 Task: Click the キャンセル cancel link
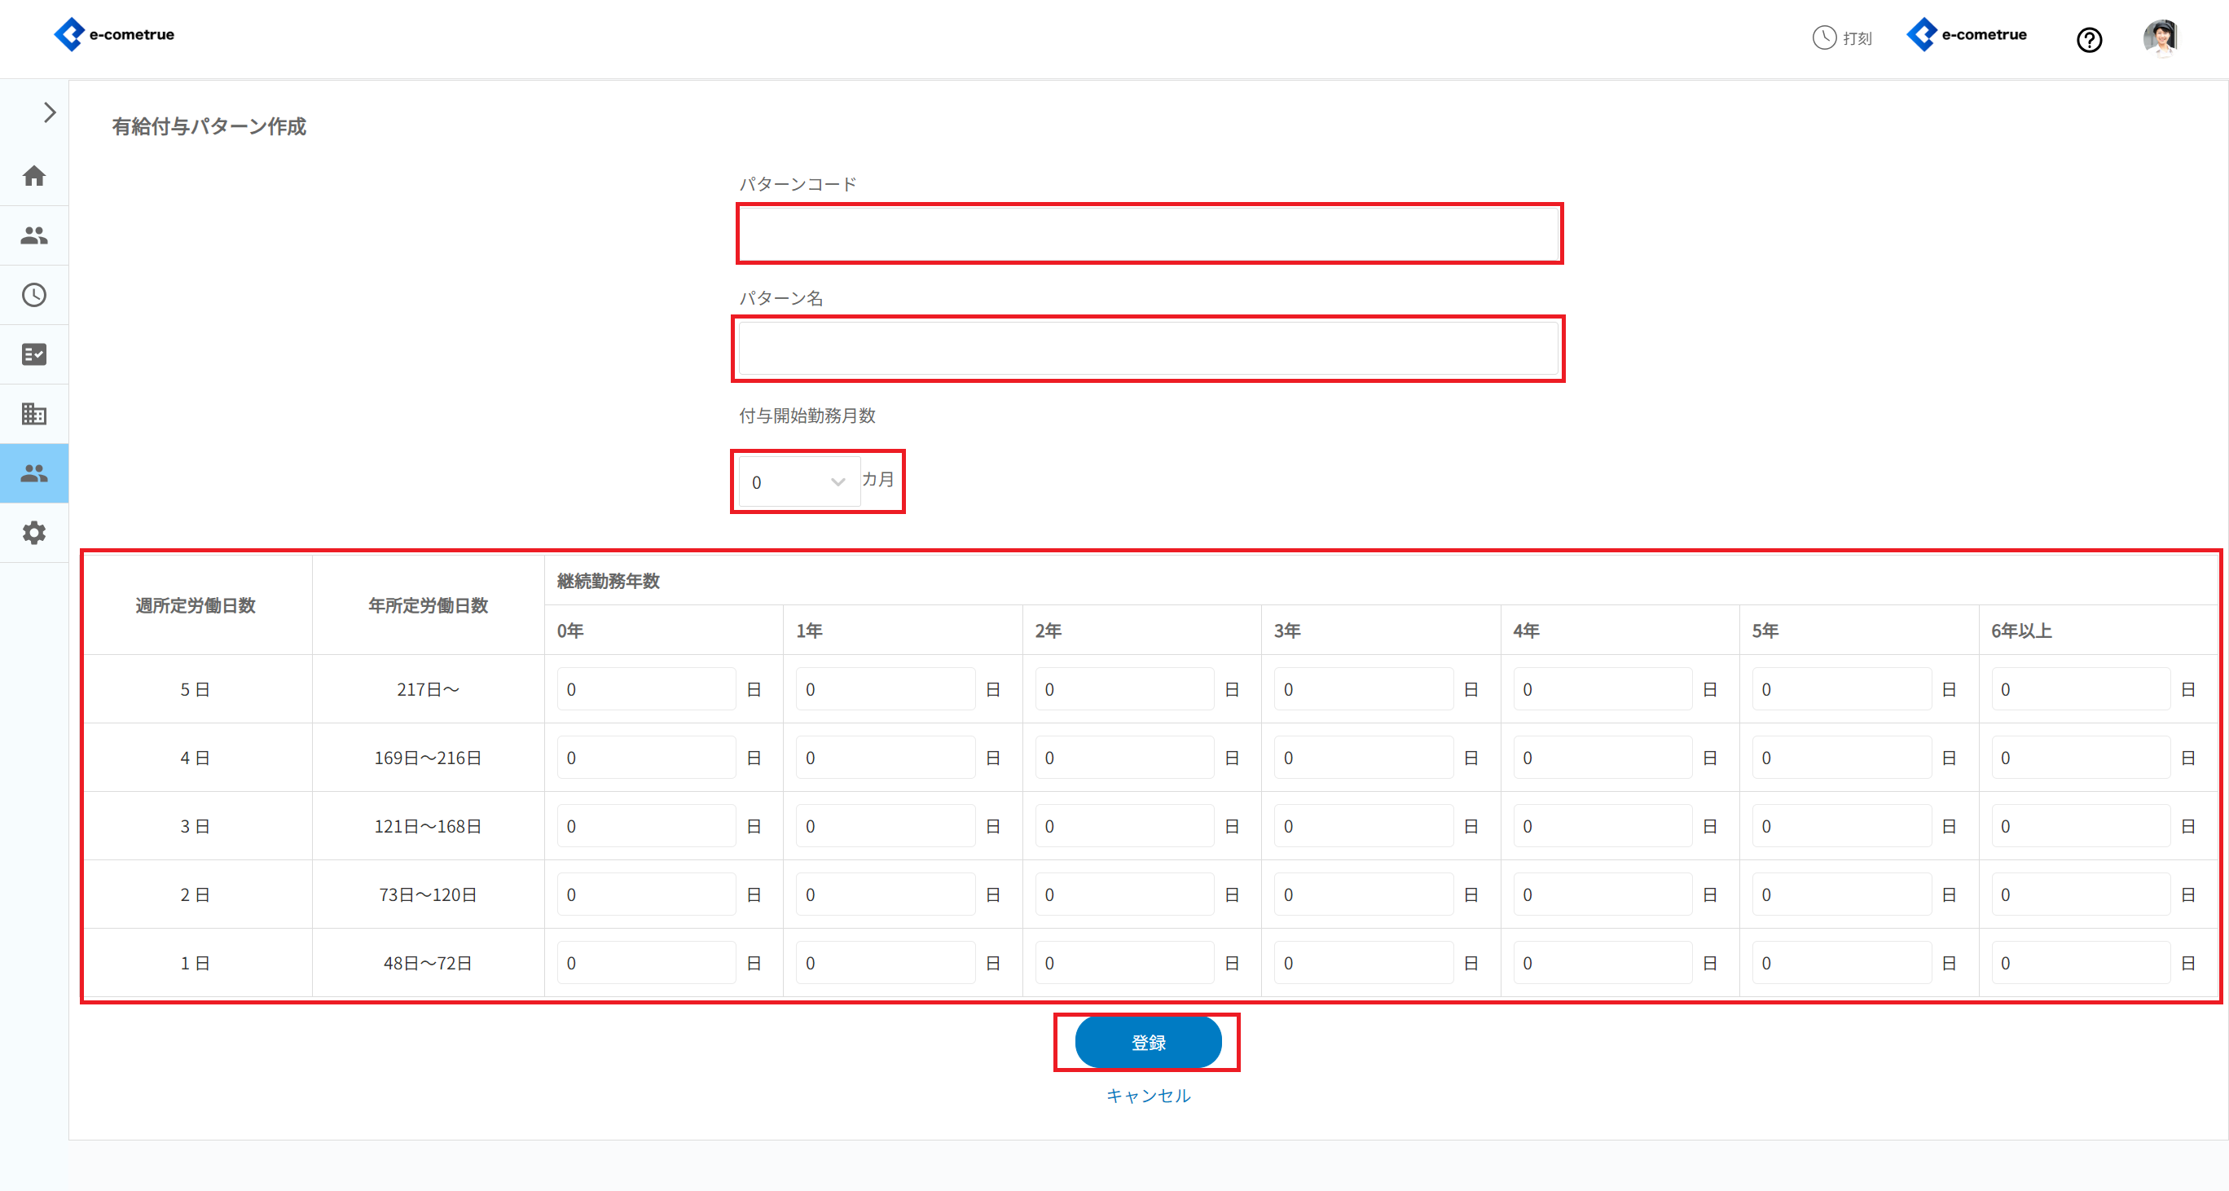pos(1147,1096)
